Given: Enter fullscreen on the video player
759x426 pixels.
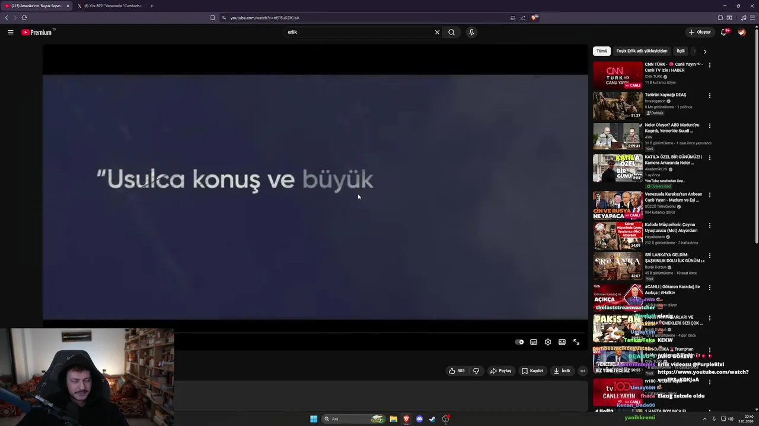Looking at the screenshot, I should point(576,342).
